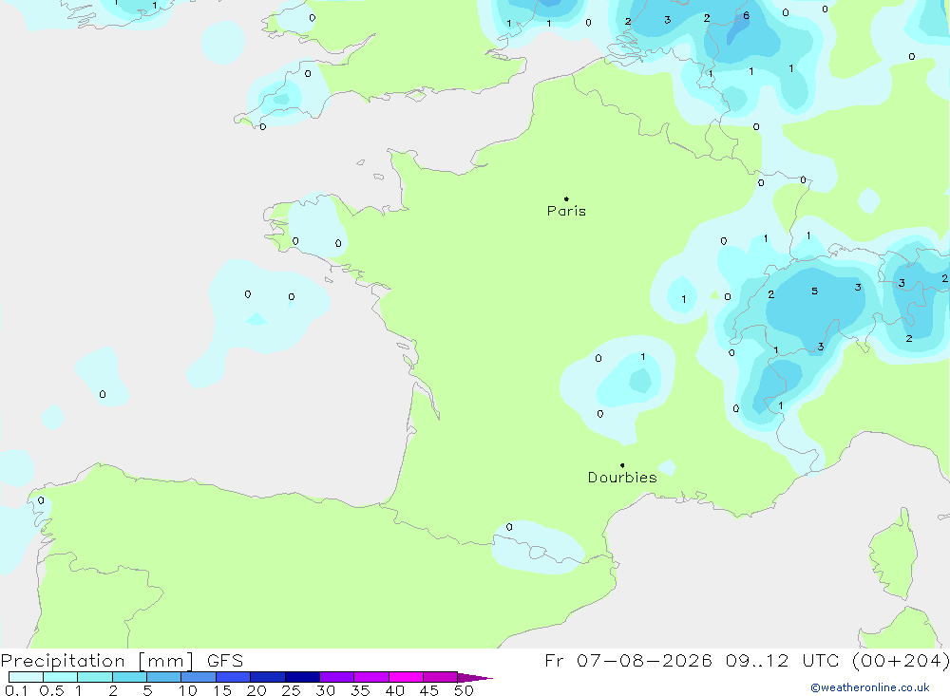
Task: Select the Dourbies city label
Action: pyautogui.click(x=622, y=478)
